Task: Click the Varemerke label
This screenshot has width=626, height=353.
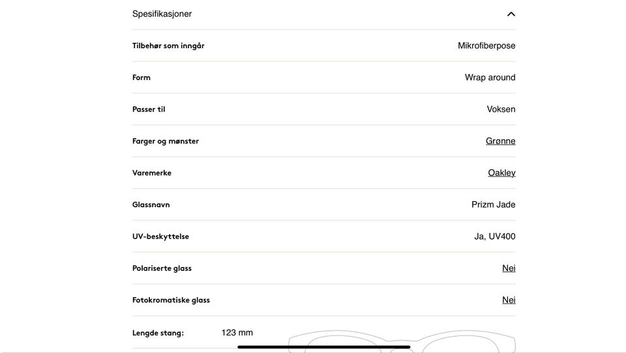Action: click(152, 173)
